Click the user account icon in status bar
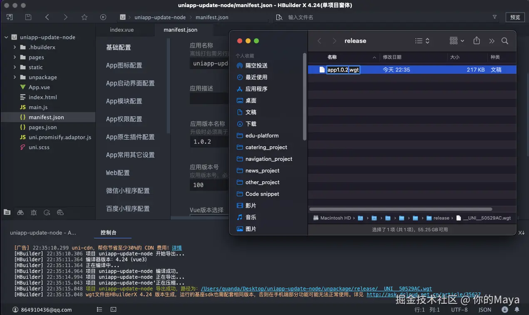Image resolution: width=529 pixels, height=315 pixels. coord(15,310)
